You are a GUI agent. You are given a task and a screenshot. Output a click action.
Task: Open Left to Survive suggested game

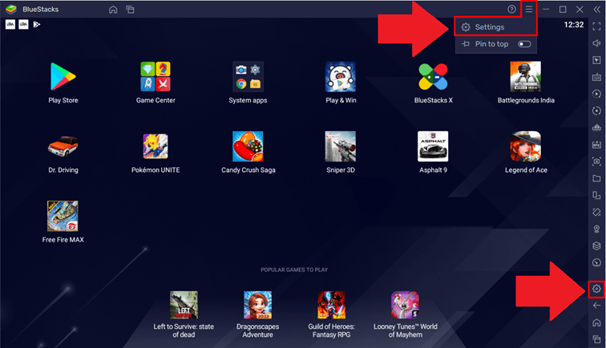(x=184, y=305)
